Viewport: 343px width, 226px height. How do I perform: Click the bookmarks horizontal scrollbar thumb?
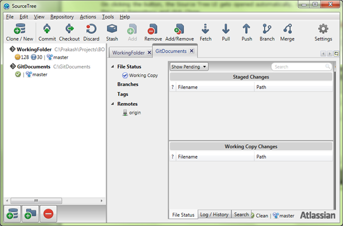pos(36,201)
